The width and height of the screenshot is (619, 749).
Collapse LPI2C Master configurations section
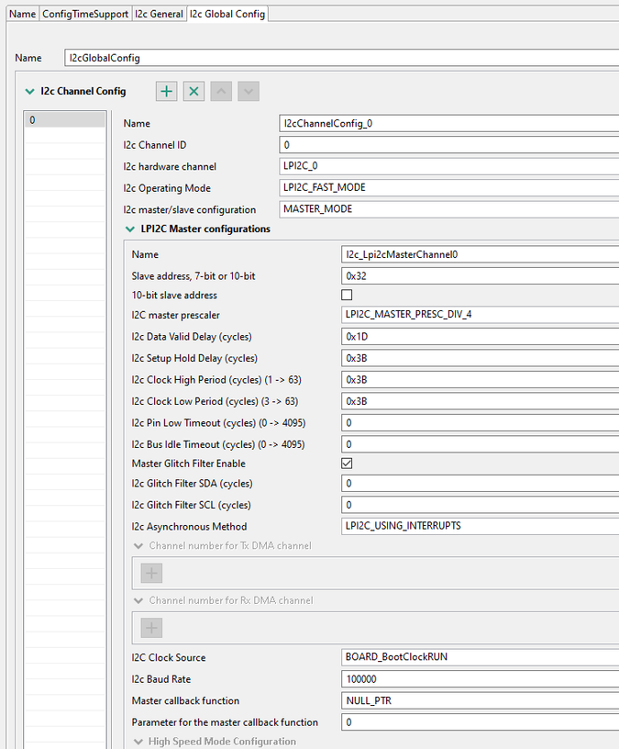130,229
